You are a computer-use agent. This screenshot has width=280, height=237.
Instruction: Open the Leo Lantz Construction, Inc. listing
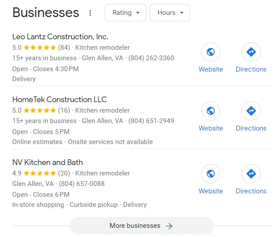[60, 37]
